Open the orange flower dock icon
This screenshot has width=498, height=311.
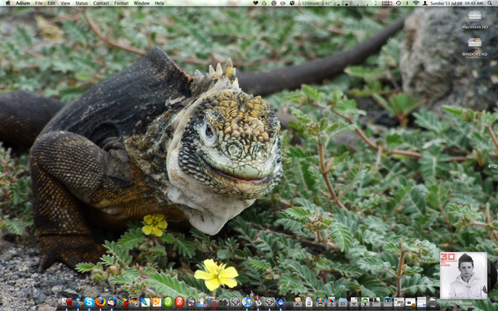[156, 302]
